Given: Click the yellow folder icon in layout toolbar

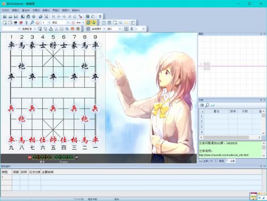Looking at the screenshot, I should coord(126,22).
